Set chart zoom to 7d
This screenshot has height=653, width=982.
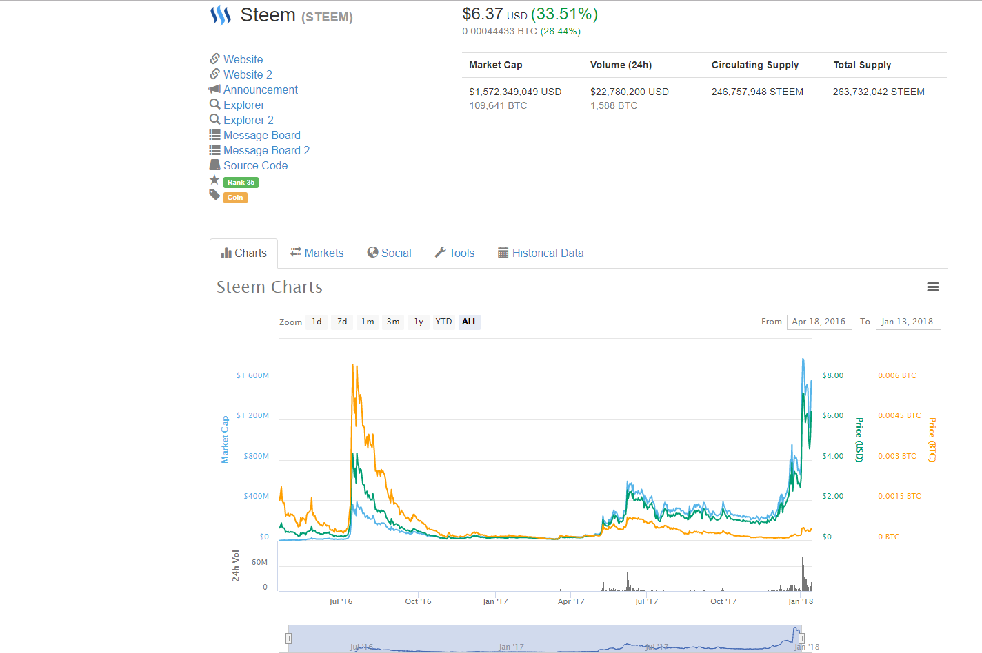coord(342,322)
